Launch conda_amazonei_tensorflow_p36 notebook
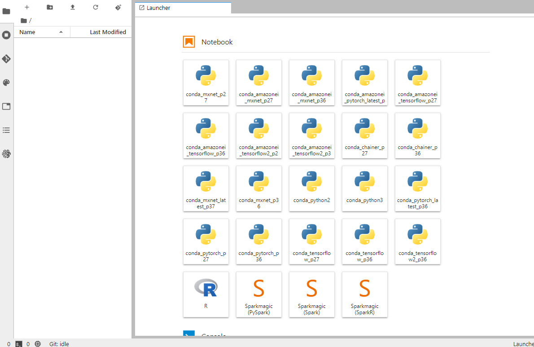Viewport: 534px width, 347px height. 206,136
